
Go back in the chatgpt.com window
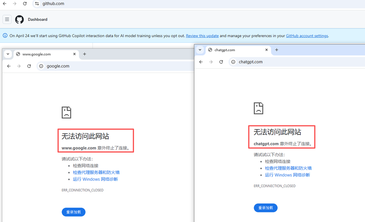[201, 62]
